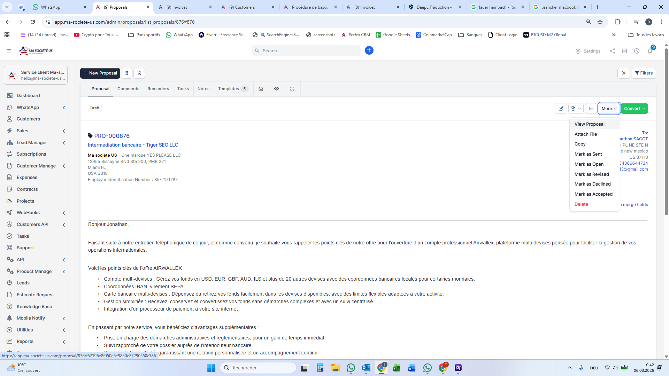Click the edit proposal pencil icon
This screenshot has width=669, height=376.
(561, 109)
